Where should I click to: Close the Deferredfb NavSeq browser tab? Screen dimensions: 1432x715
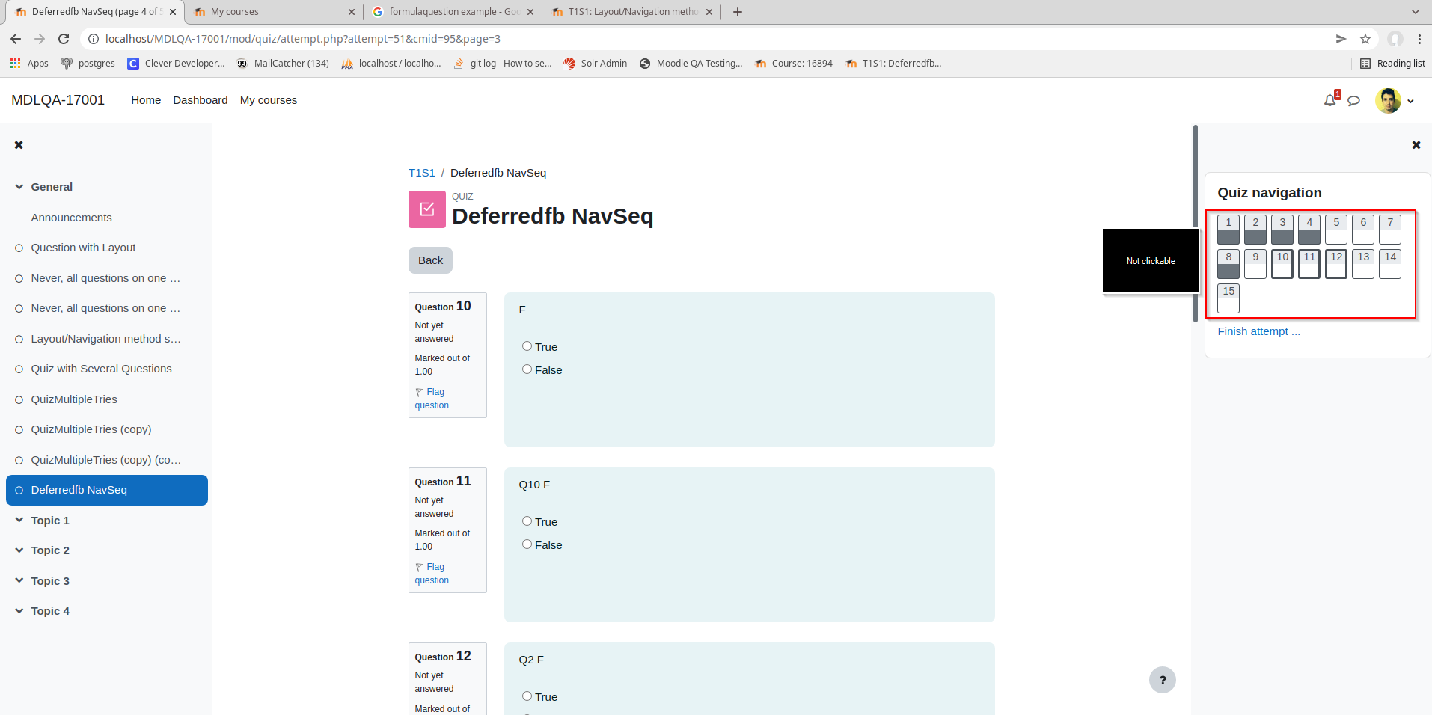point(173,12)
